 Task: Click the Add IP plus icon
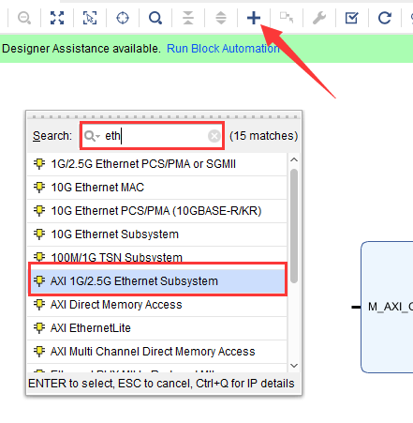tap(254, 18)
